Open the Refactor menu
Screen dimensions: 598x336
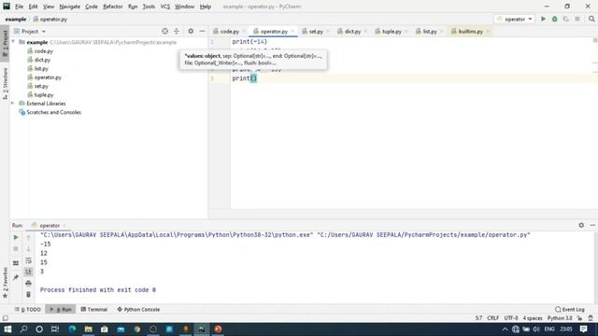point(113,7)
